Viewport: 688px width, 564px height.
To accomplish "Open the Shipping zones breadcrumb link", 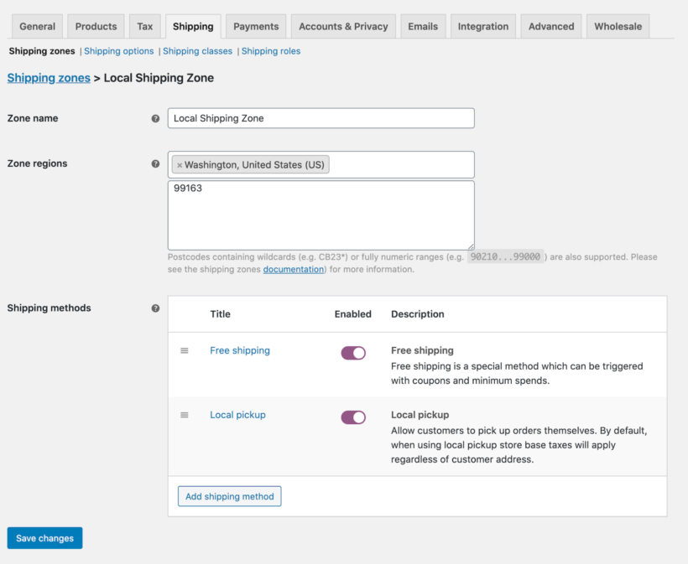I will [x=48, y=78].
